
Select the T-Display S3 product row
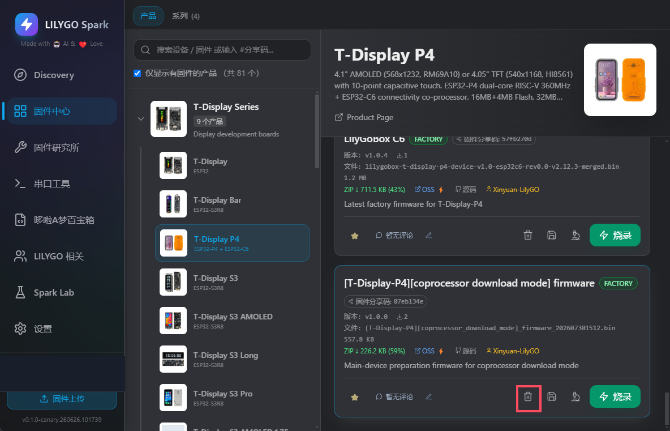(232, 282)
